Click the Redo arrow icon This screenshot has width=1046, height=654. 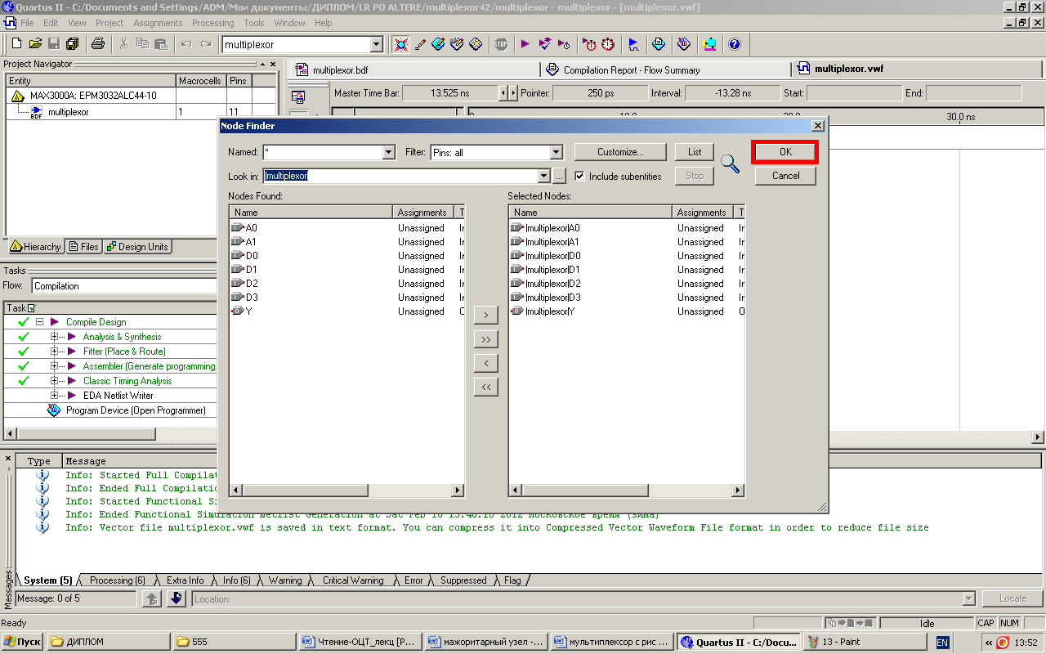pyautogui.click(x=206, y=44)
